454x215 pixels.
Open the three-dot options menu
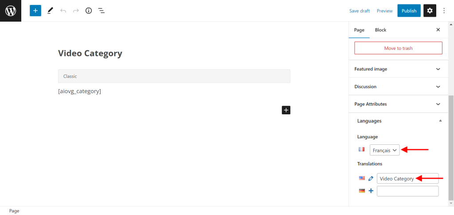[x=444, y=11]
